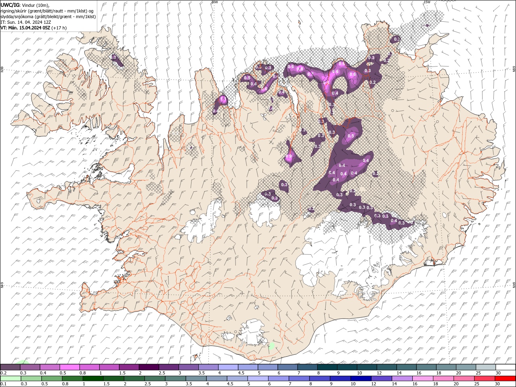Click purple rain swatch between 12 and 14
This screenshot has width=516, height=387.
[x=381, y=379]
